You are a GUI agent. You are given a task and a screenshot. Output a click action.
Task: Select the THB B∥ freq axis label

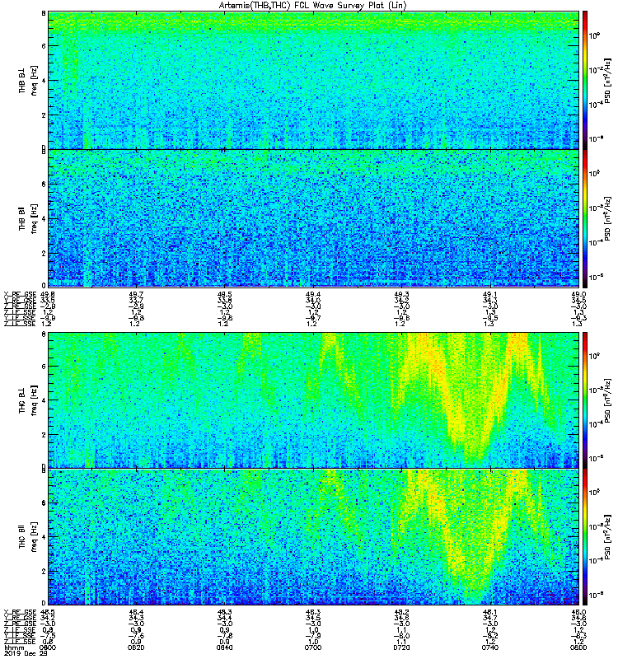pos(28,218)
